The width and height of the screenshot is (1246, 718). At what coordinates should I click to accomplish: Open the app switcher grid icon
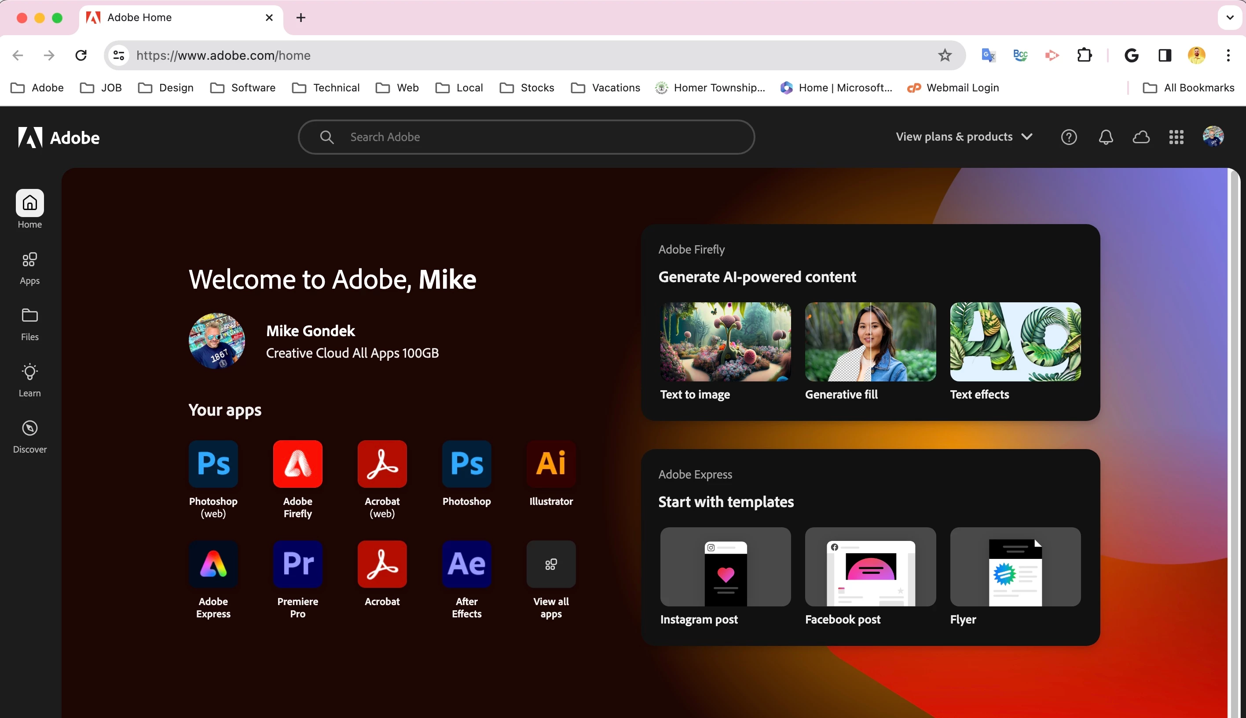click(1176, 137)
